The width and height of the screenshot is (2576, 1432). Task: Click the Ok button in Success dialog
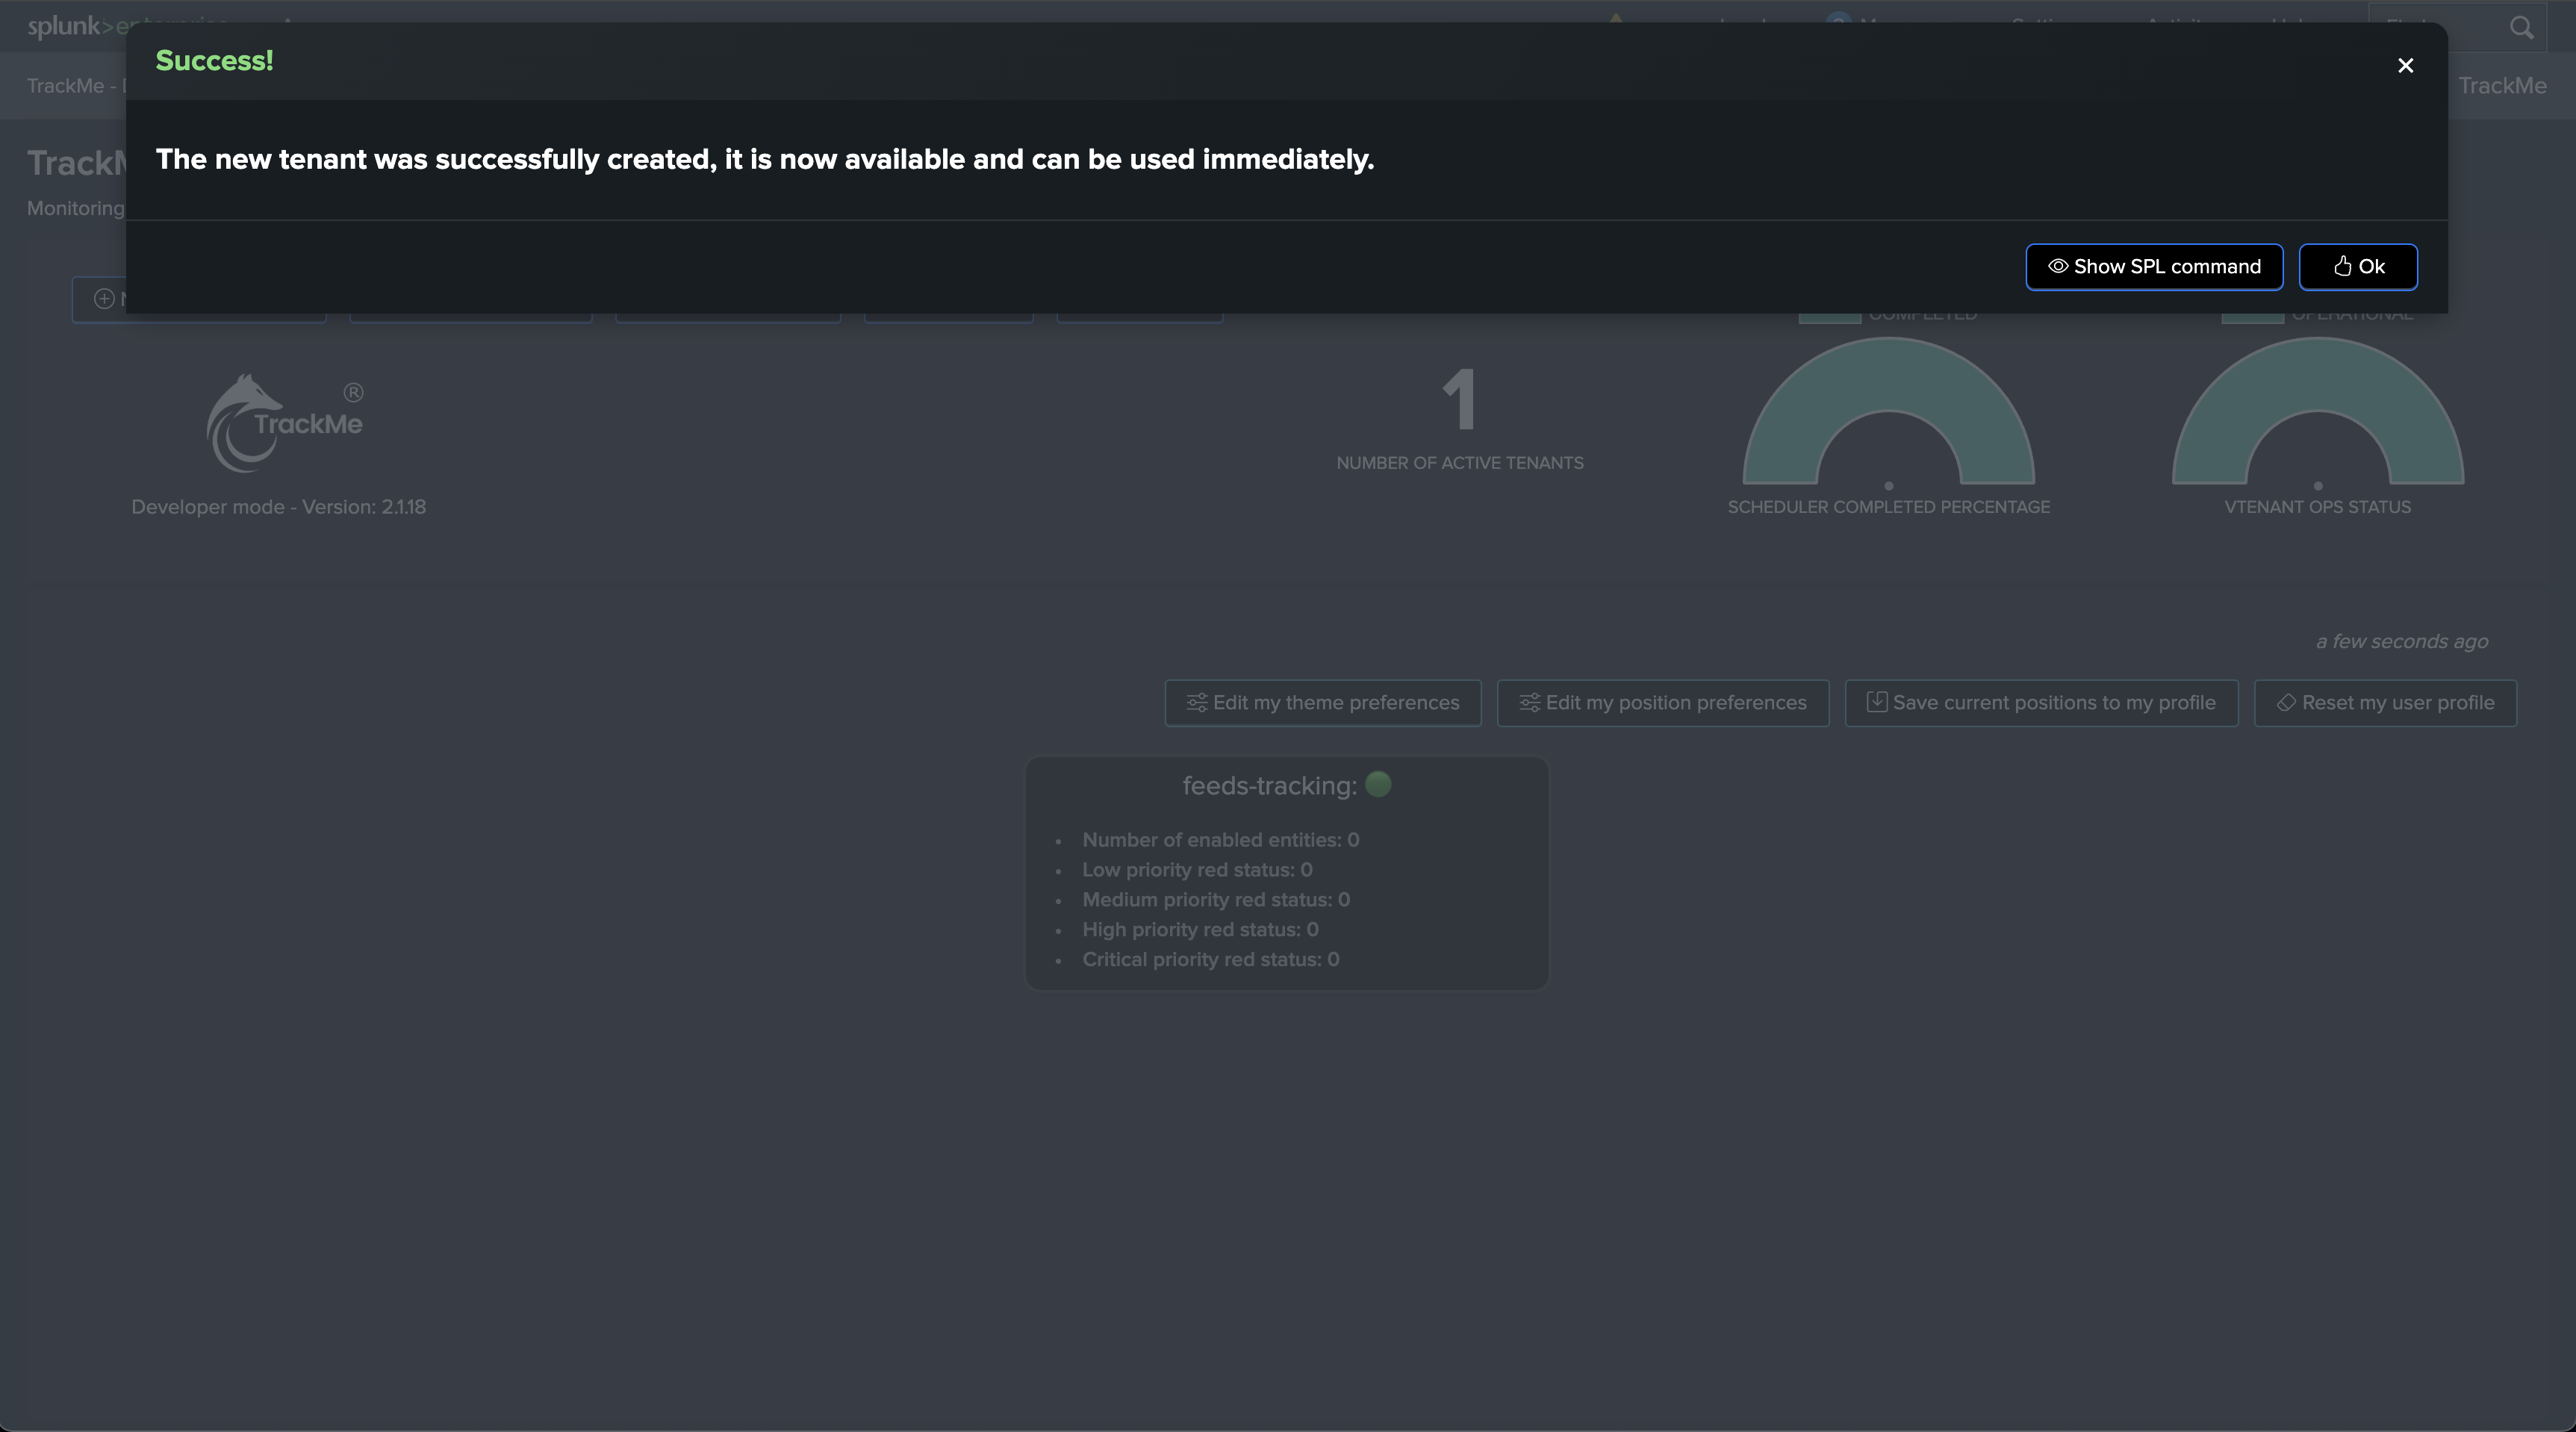(2358, 267)
